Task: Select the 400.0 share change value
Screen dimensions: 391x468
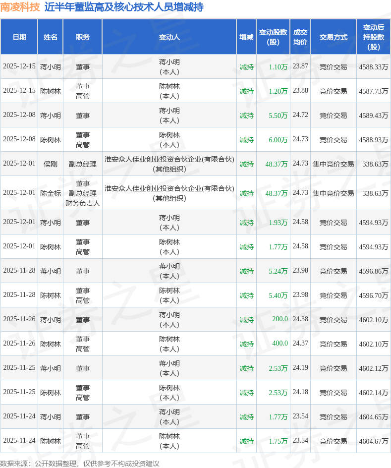Action: click(x=279, y=344)
